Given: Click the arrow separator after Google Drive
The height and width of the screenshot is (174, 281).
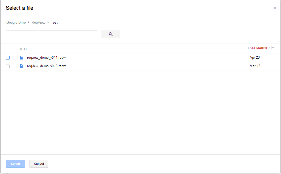Looking at the screenshot, I should pyautogui.click(x=29, y=22).
